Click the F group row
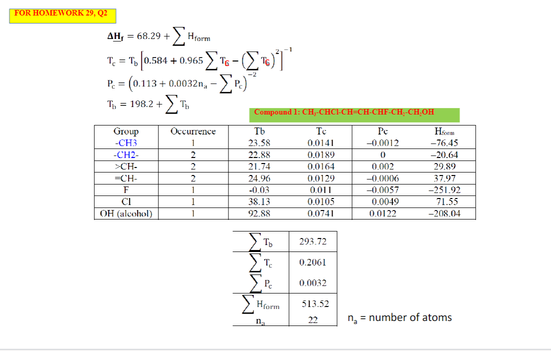The width and height of the screenshot is (551, 351). (126, 189)
